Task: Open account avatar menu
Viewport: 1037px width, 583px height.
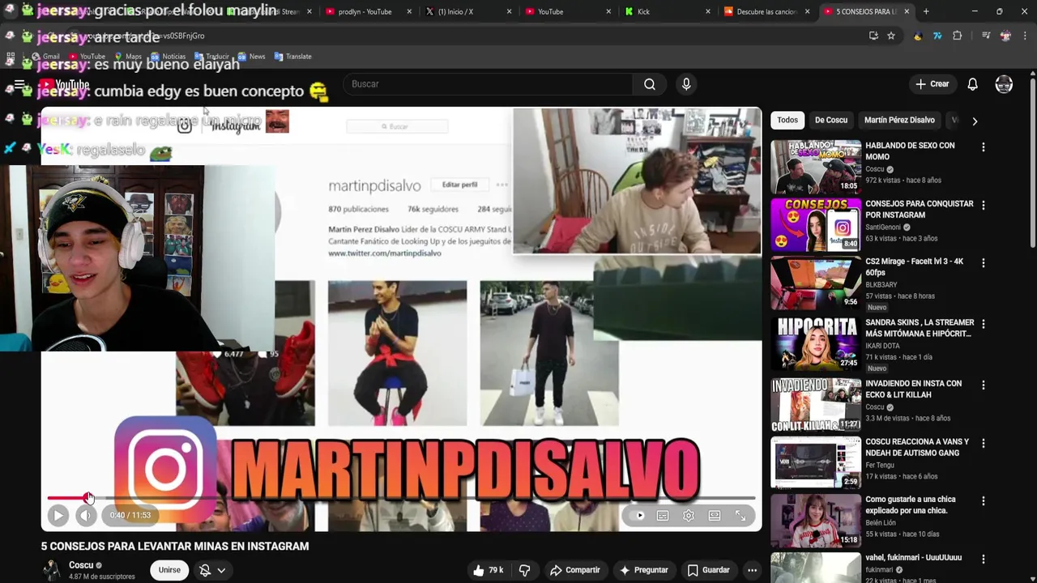Action: pyautogui.click(x=1004, y=84)
